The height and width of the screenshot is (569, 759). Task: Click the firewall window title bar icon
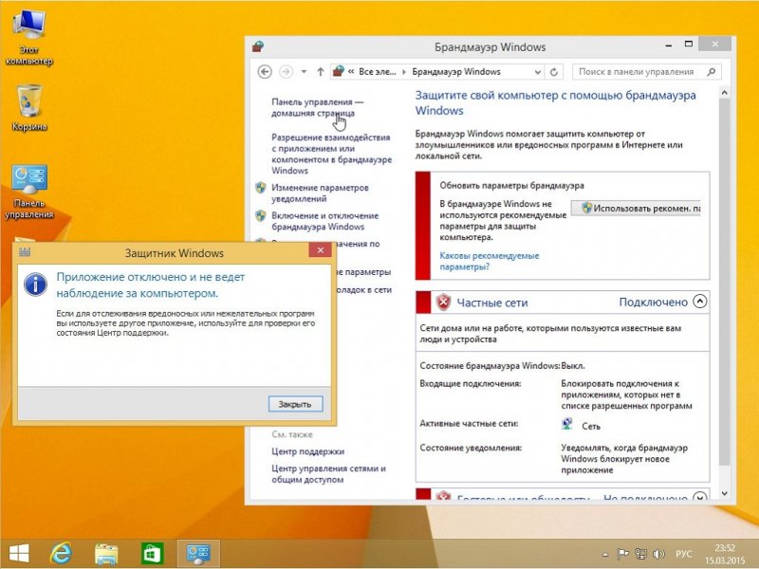click(258, 46)
